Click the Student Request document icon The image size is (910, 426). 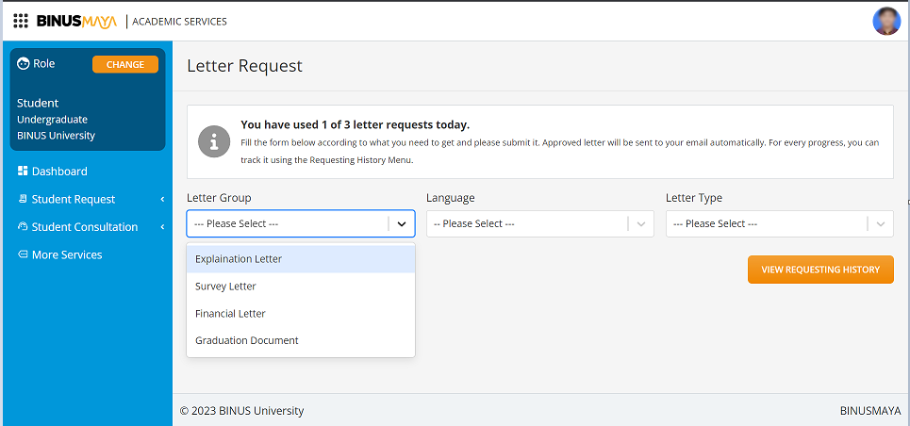(23, 199)
